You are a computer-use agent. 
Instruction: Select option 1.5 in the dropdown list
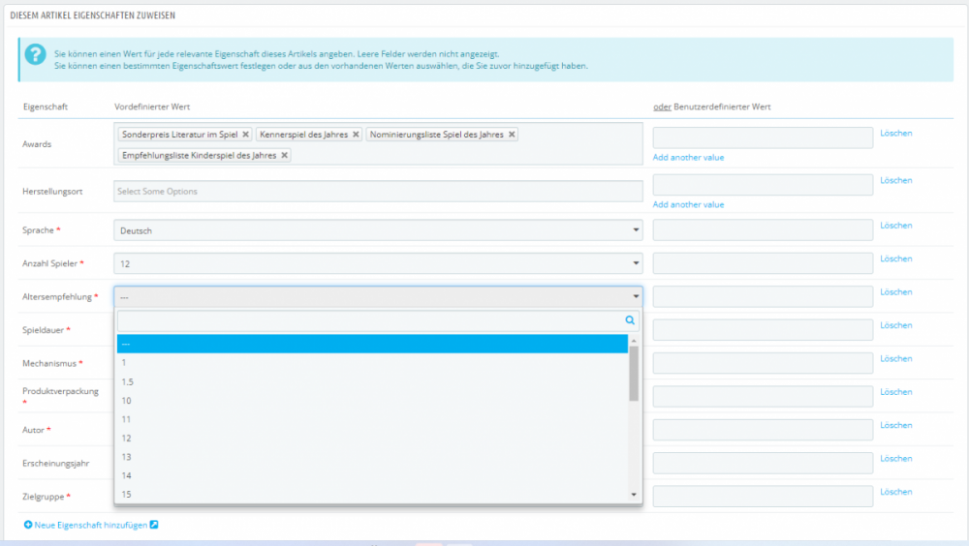coord(128,381)
